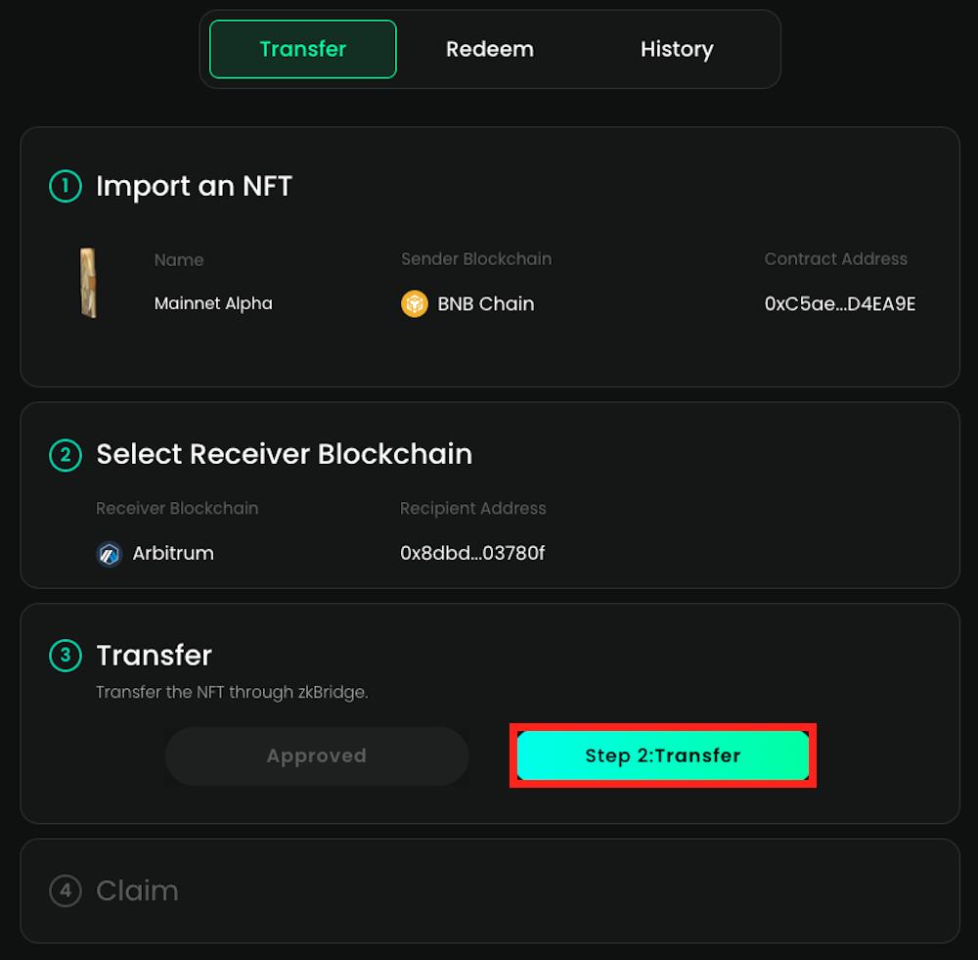Click the step 3 circle icon

(x=66, y=655)
